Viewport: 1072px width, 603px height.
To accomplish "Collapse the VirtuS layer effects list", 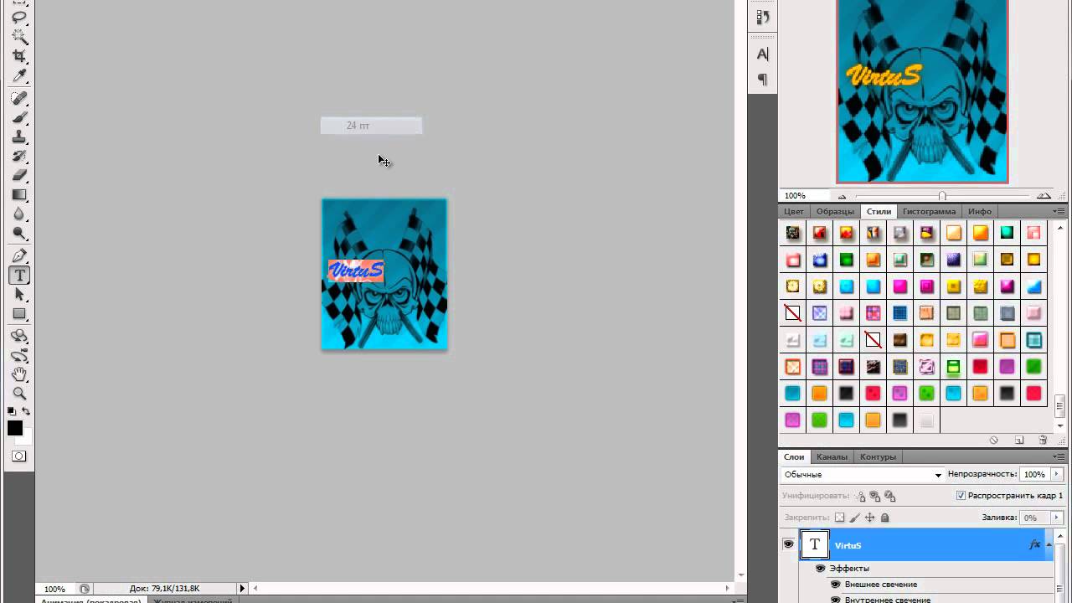I will coord(1049,545).
